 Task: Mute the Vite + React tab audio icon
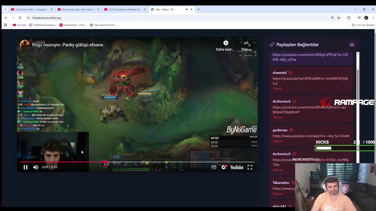click(187, 9)
